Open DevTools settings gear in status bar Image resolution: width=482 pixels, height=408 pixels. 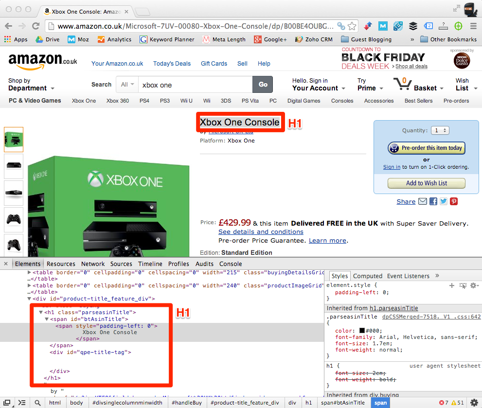click(474, 403)
